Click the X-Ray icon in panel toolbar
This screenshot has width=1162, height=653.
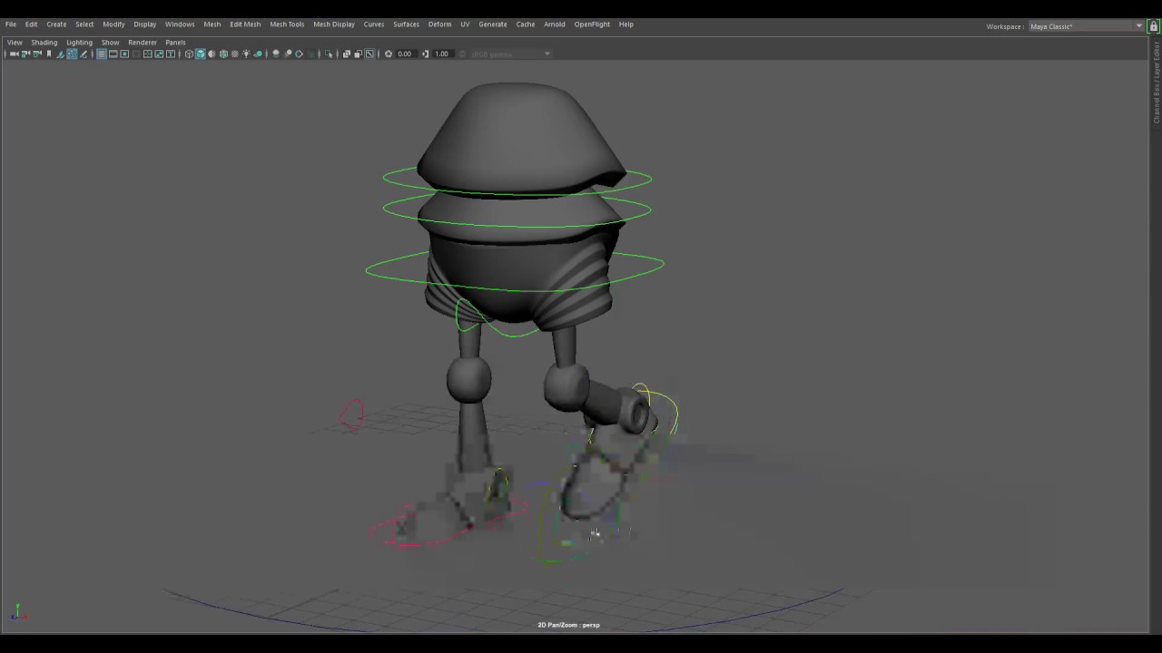point(347,54)
